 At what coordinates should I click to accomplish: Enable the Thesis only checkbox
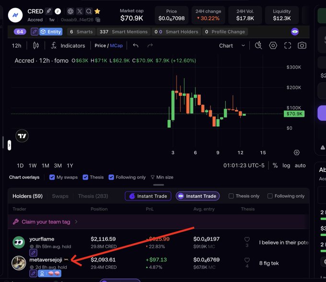231,196
